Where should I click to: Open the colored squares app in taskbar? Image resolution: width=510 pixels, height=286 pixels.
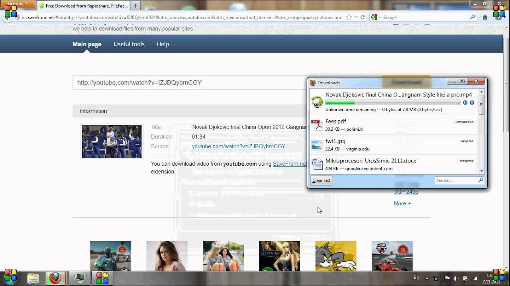point(103,278)
